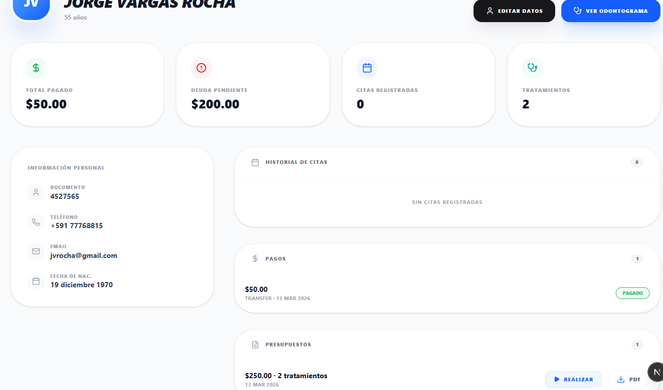Open the Editar Datos form

(514, 11)
